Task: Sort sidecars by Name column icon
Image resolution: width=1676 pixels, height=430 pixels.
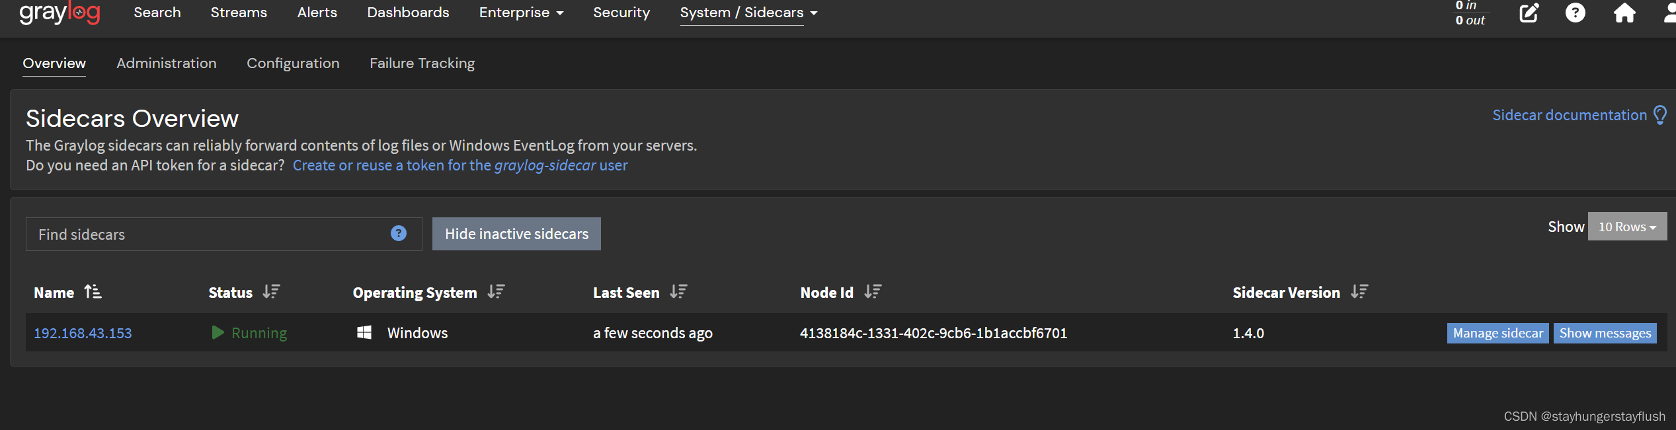Action: pyautogui.click(x=93, y=291)
